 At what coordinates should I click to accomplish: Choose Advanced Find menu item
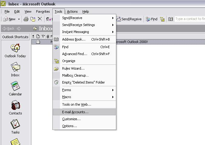pyautogui.click(x=84, y=54)
